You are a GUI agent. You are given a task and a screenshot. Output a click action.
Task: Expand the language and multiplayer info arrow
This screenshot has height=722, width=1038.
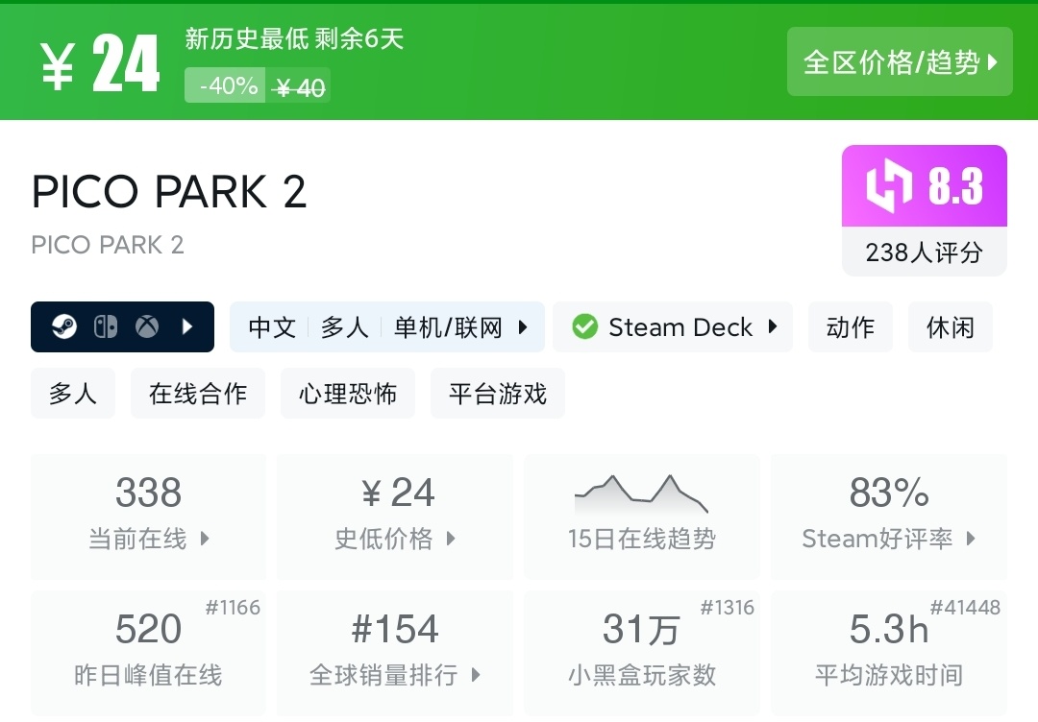[x=523, y=327]
